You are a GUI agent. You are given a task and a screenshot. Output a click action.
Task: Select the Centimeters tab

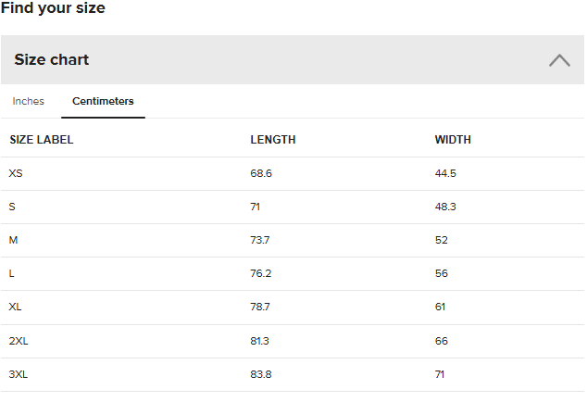103,101
